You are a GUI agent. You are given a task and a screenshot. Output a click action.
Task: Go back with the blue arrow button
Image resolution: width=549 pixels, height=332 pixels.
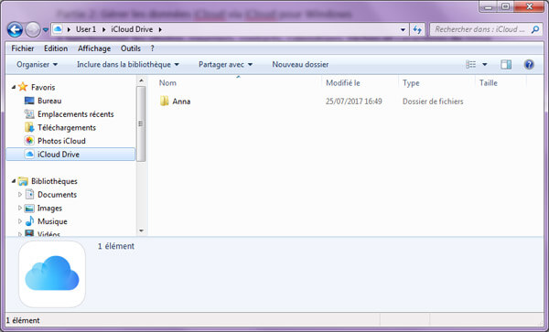pos(15,30)
